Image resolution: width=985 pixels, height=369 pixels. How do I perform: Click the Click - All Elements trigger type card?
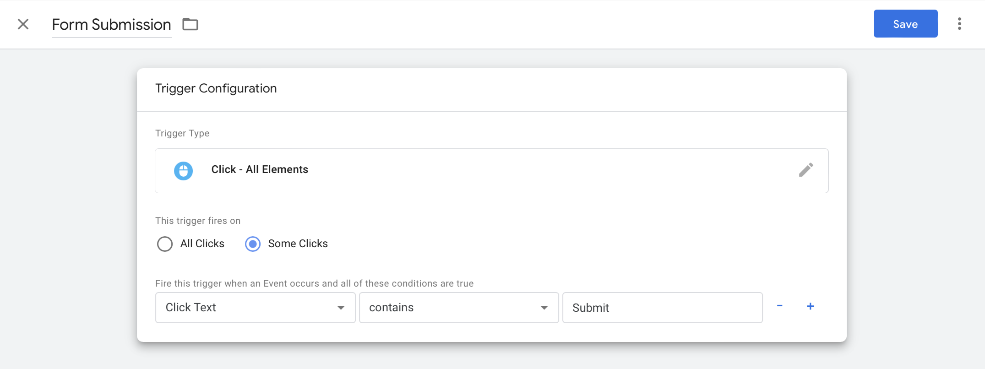pos(491,170)
